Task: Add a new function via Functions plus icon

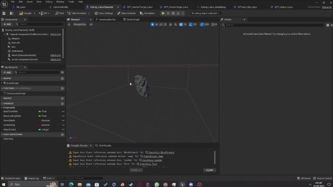Action: (x=62, y=88)
